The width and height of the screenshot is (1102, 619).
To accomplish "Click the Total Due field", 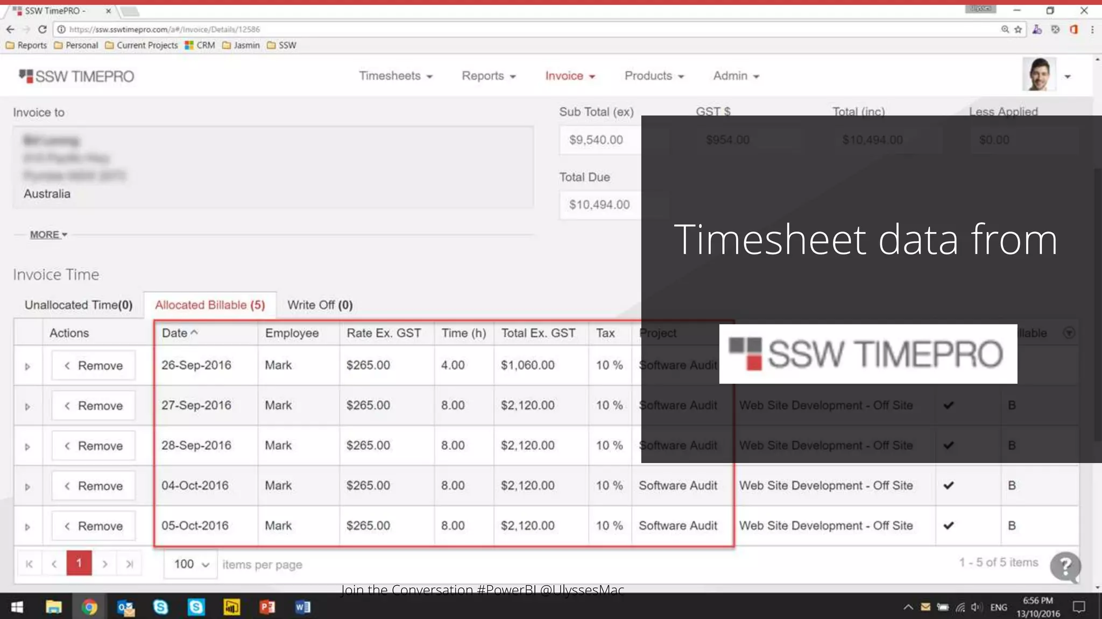I will [600, 205].
